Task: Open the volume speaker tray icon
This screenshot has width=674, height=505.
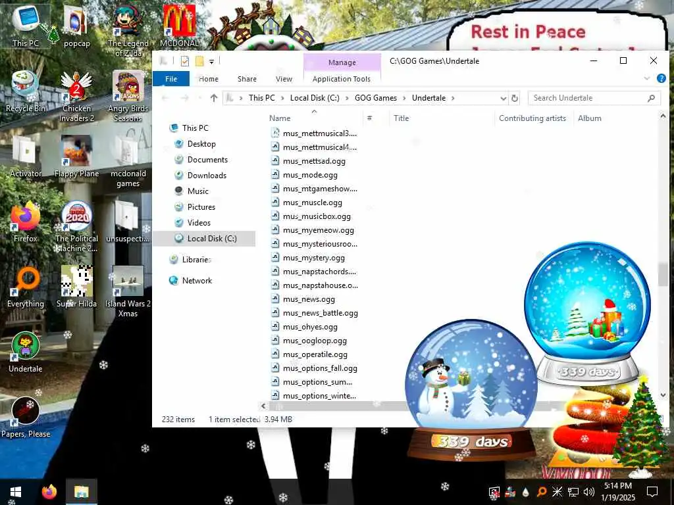Action: click(x=589, y=492)
